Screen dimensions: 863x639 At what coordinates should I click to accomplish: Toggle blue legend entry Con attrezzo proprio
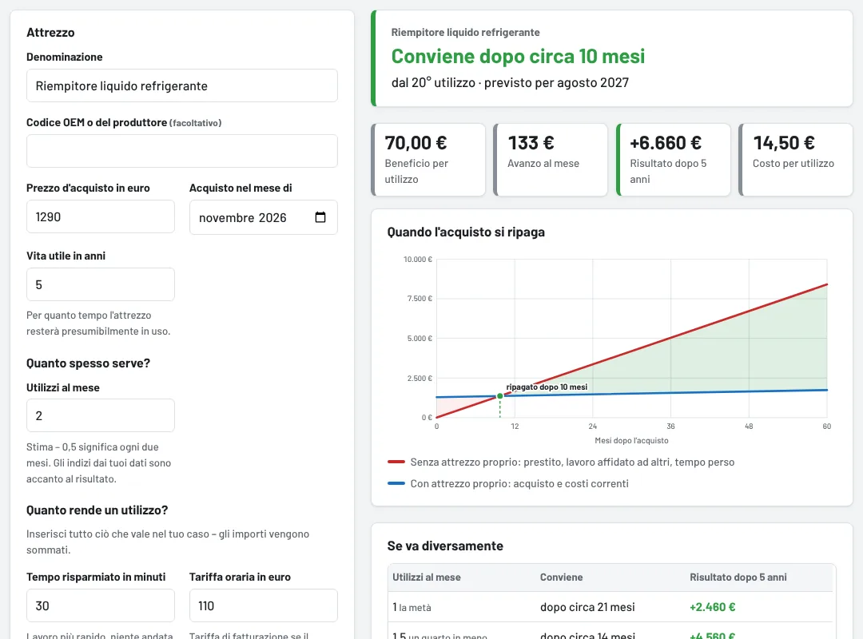pos(508,483)
